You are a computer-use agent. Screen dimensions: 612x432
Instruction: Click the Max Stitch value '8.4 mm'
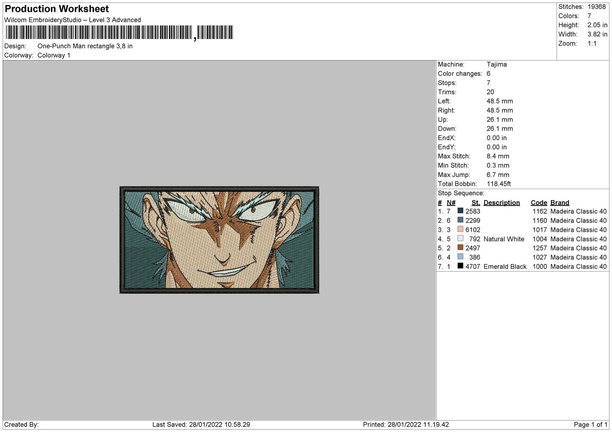pyautogui.click(x=498, y=156)
